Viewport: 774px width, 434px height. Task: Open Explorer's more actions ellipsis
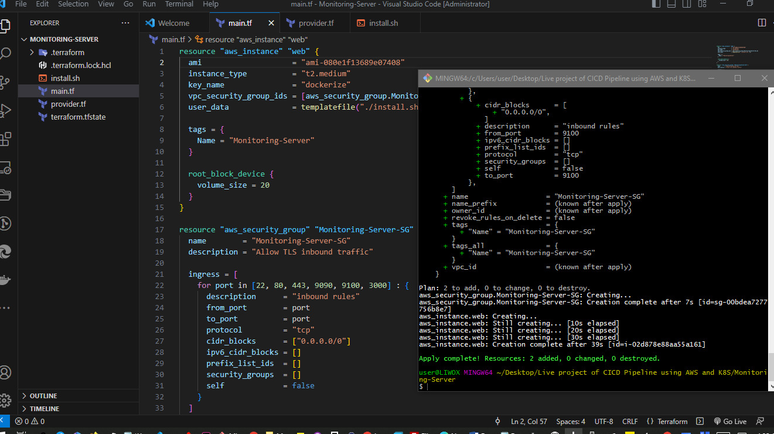125,23
